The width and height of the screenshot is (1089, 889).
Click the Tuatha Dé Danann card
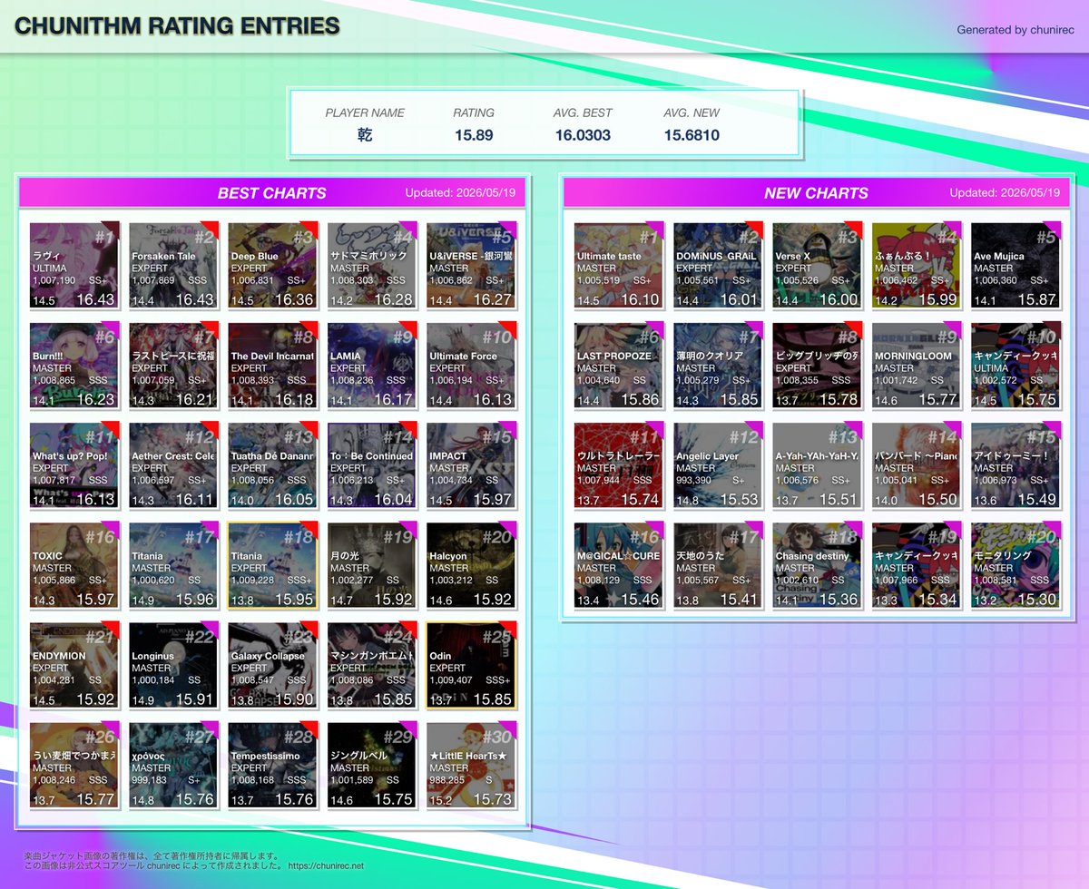tap(273, 464)
